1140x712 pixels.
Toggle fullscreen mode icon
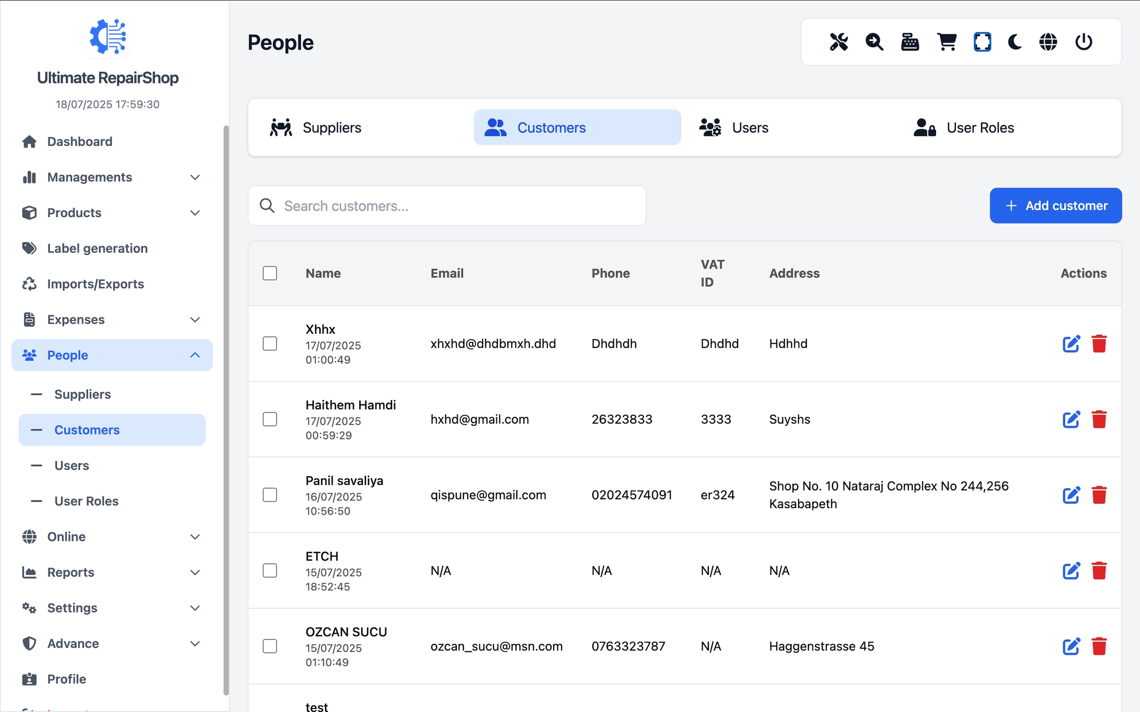click(x=982, y=42)
